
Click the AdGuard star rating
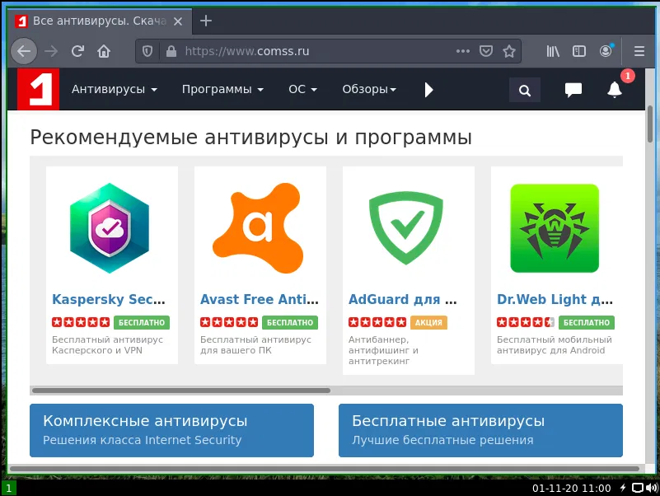pyautogui.click(x=377, y=322)
